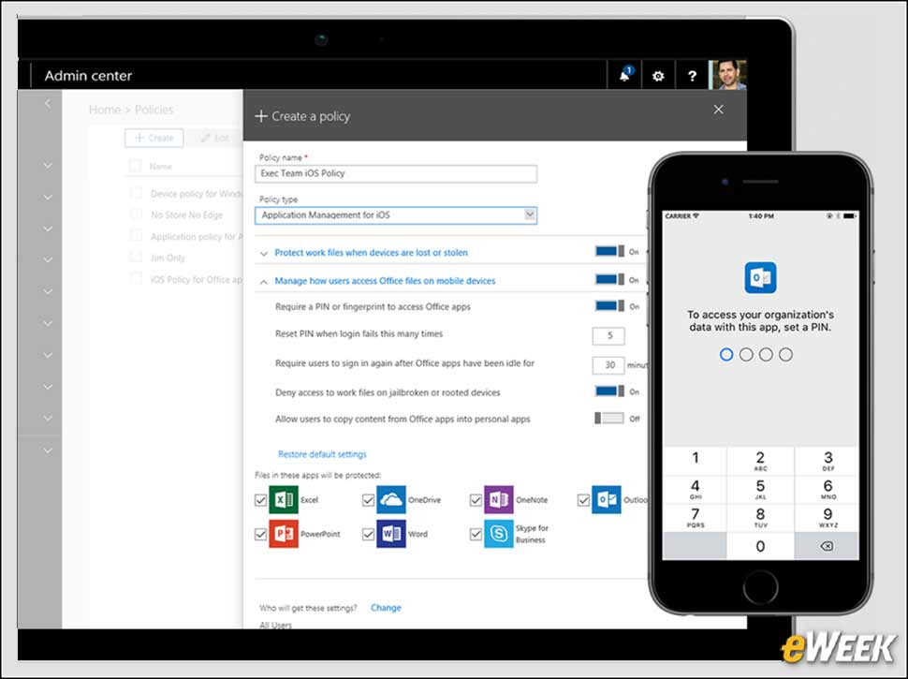
Task: Click the OneDrive app icon
Action: 391,499
